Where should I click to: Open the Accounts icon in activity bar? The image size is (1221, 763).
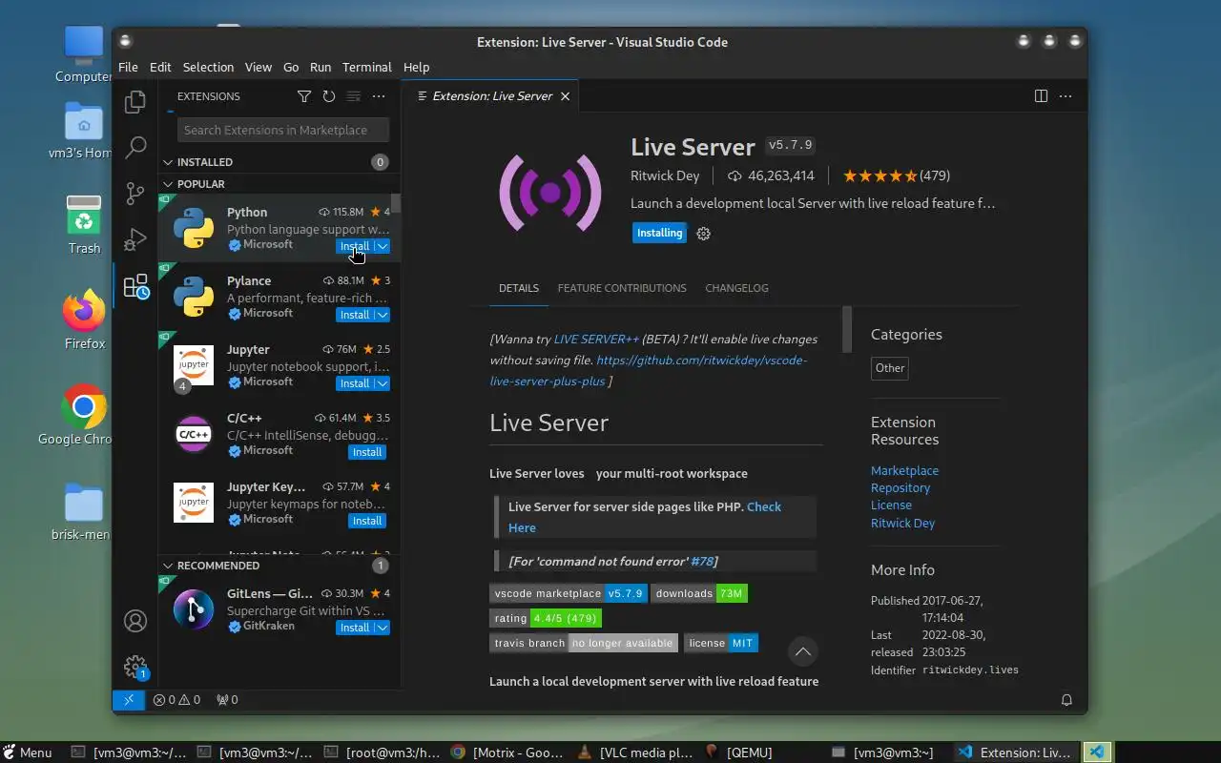(135, 621)
